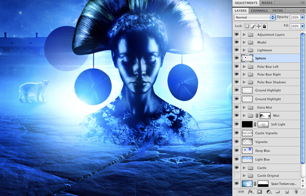This screenshot has height=196, width=306.
Task: Click the Castle group folder icon
Action: 250,168
